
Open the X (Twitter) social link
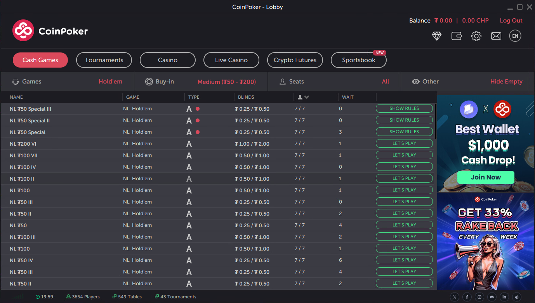click(x=455, y=297)
